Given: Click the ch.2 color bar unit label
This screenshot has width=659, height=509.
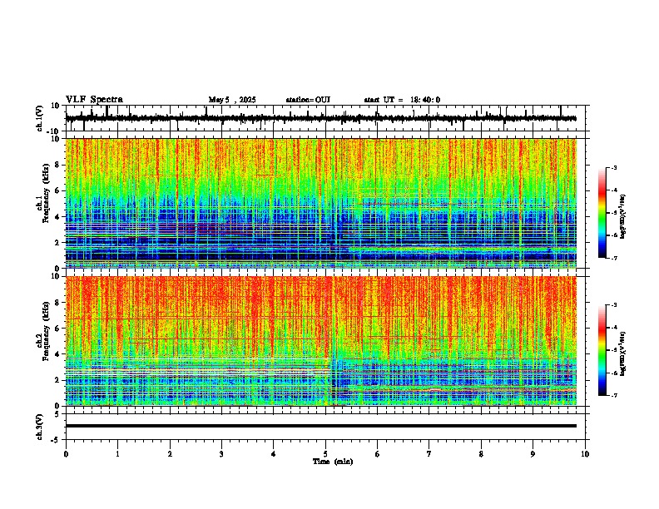Looking at the screenshot, I should 623,353.
